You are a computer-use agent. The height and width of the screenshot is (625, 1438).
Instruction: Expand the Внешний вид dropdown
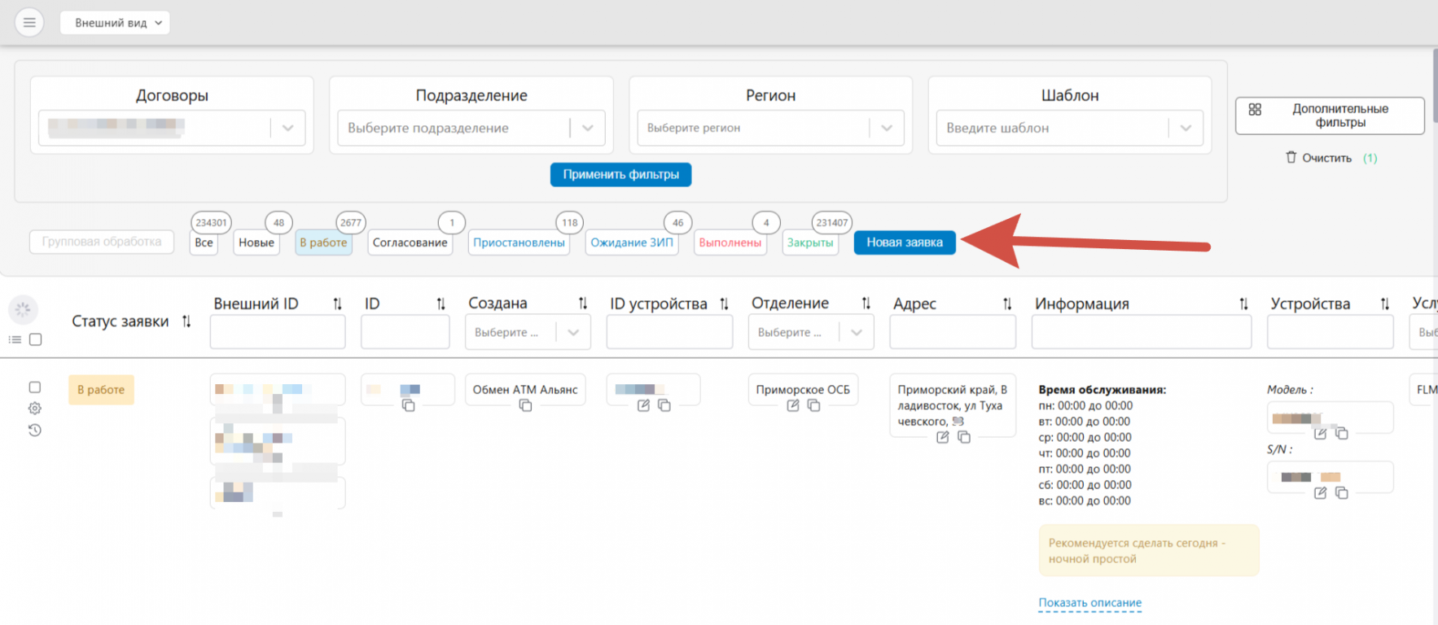pyautogui.click(x=115, y=23)
